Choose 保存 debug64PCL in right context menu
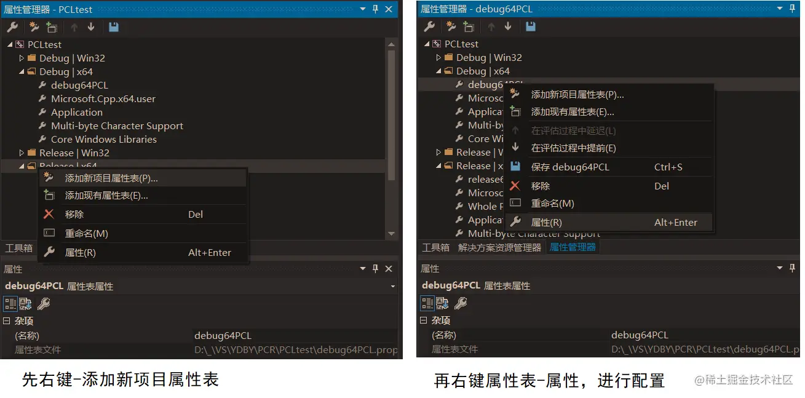 click(x=609, y=167)
